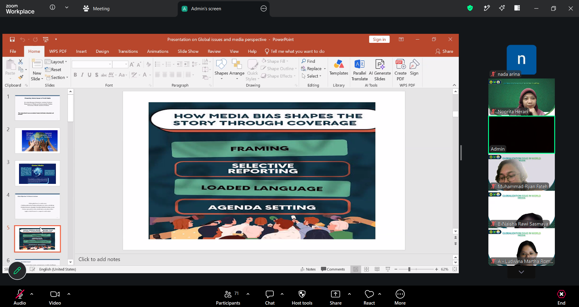Change Zoom layout view icon
The width and height of the screenshot is (579, 307).
(x=517, y=8)
